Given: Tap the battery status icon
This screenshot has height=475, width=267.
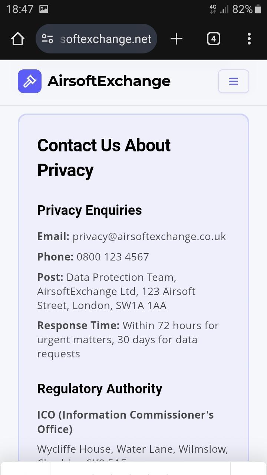Looking at the screenshot, I should coord(258,9).
